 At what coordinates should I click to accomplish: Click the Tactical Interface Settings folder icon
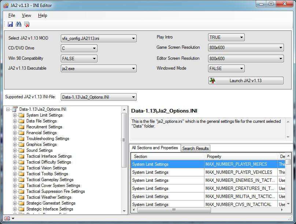(x=22, y=156)
